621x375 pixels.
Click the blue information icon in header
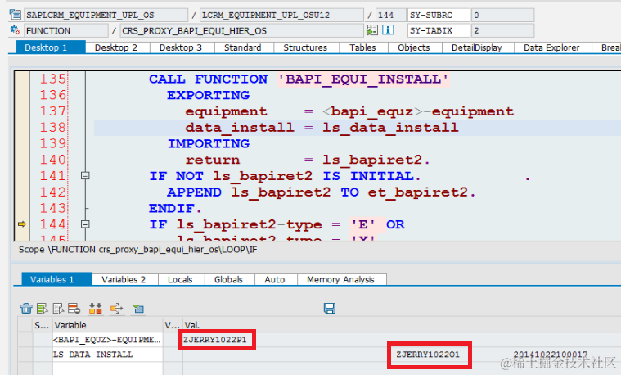tap(388, 30)
